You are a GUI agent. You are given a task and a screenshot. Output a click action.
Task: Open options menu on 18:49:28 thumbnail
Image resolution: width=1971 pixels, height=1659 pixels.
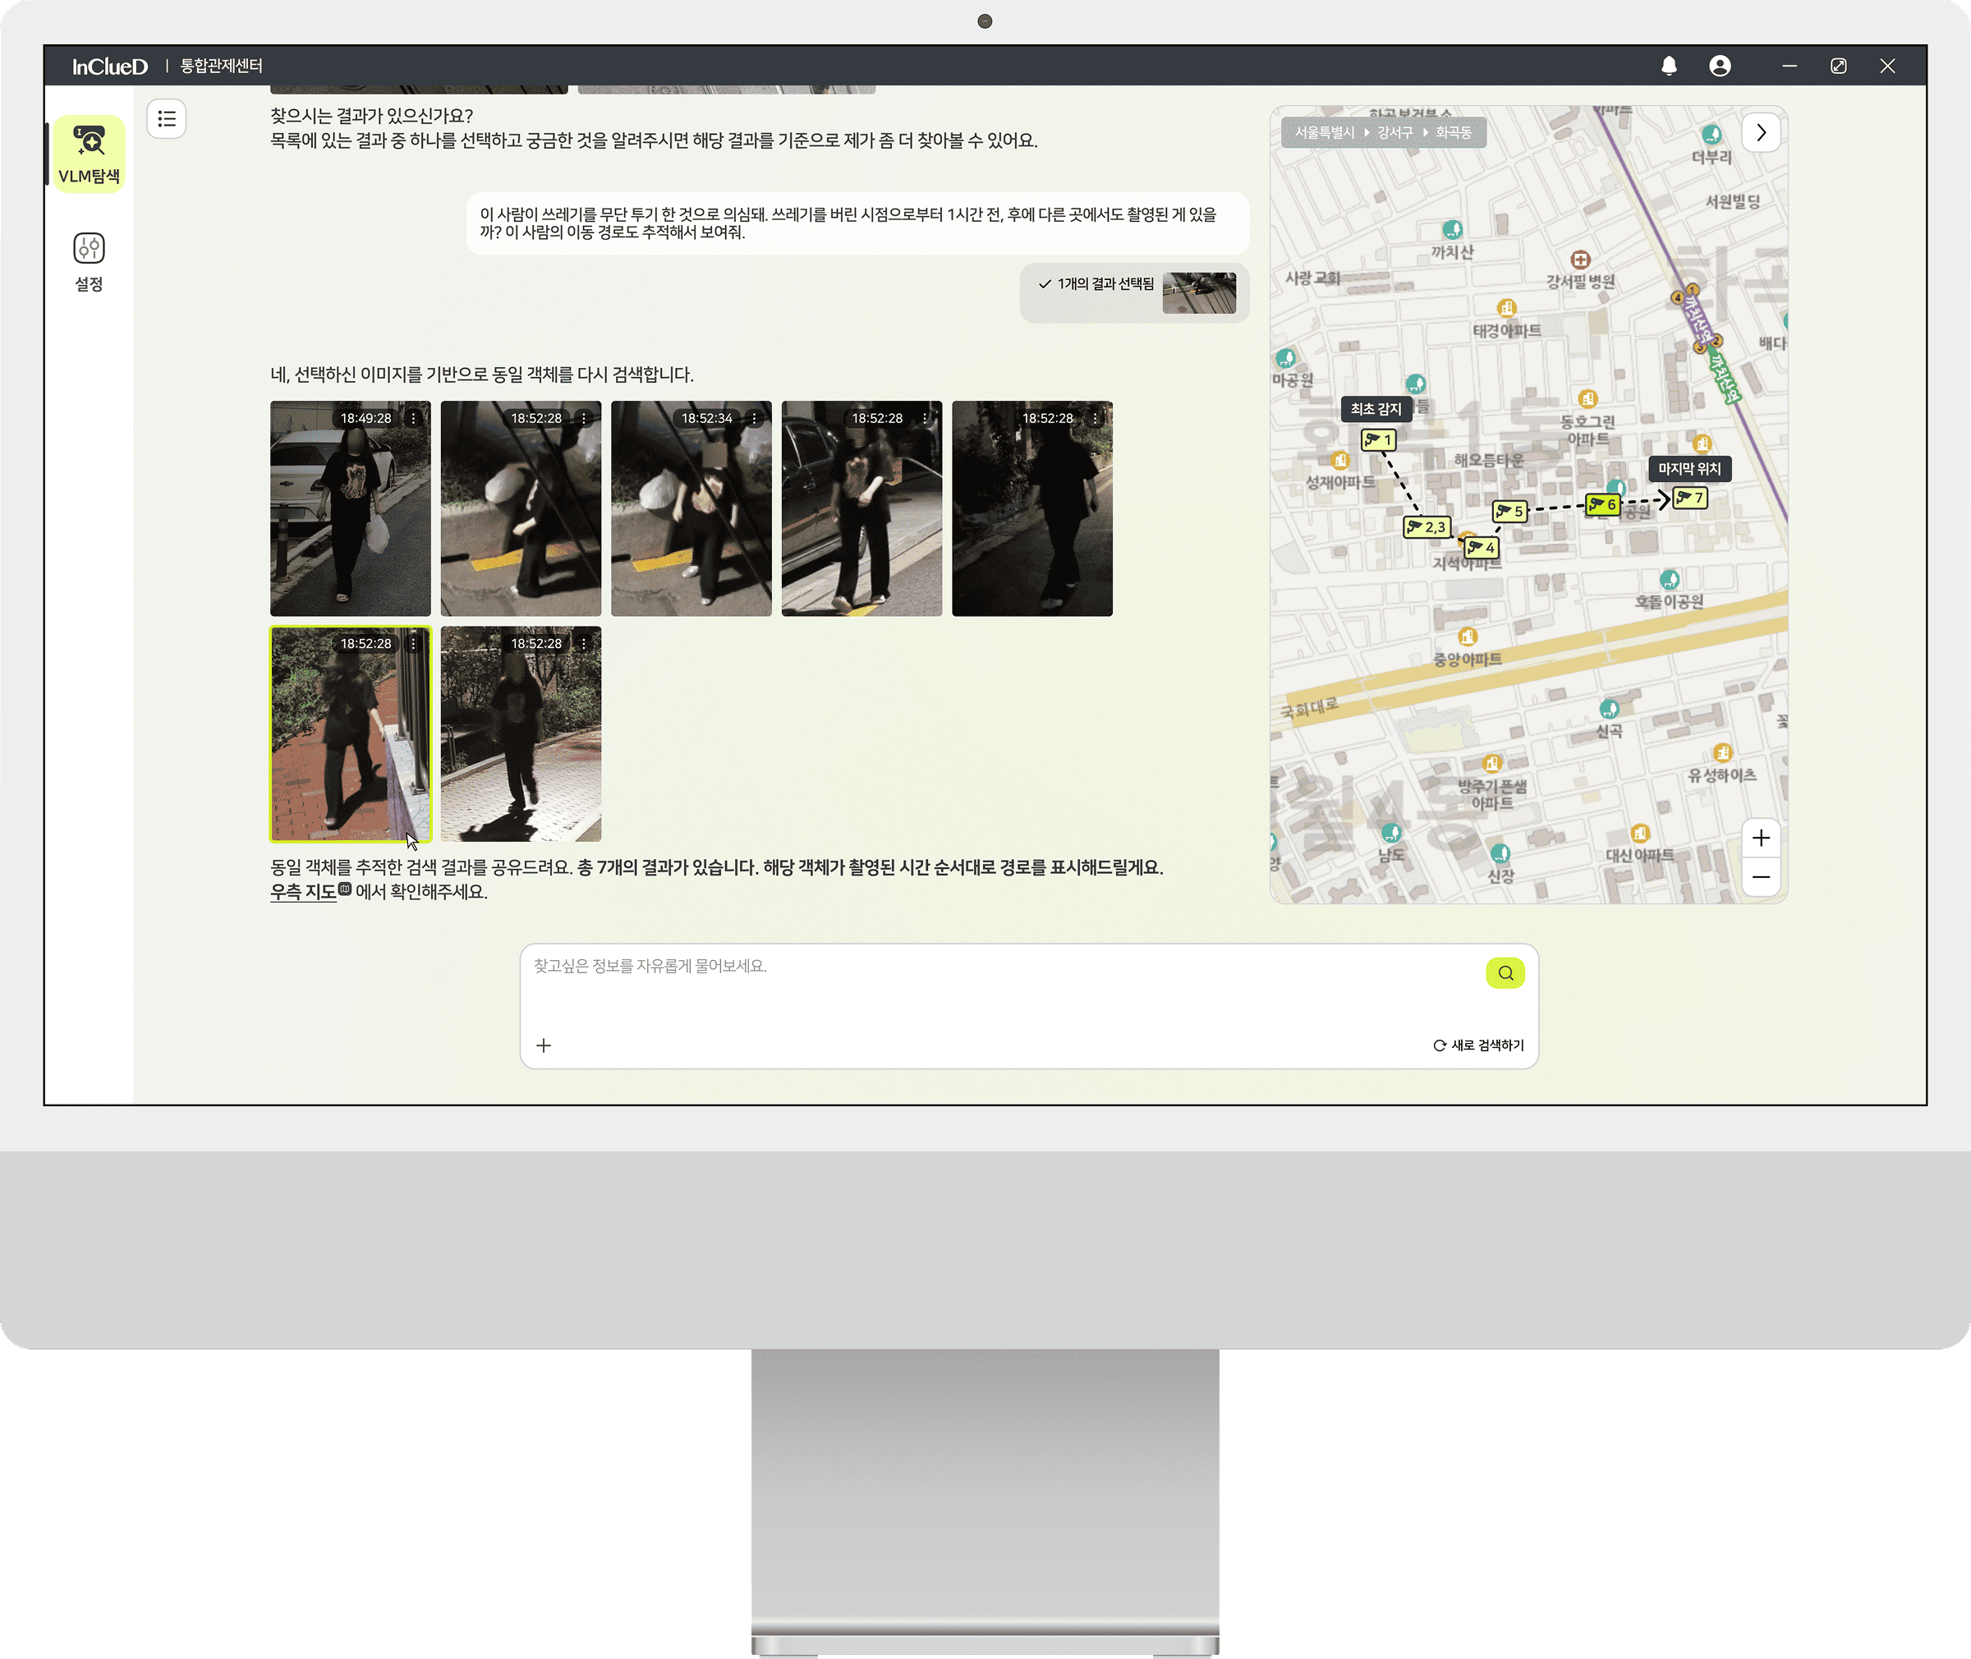(x=414, y=419)
